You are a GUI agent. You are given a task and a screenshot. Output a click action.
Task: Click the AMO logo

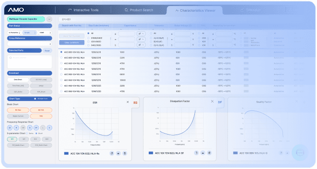[x=16, y=10]
